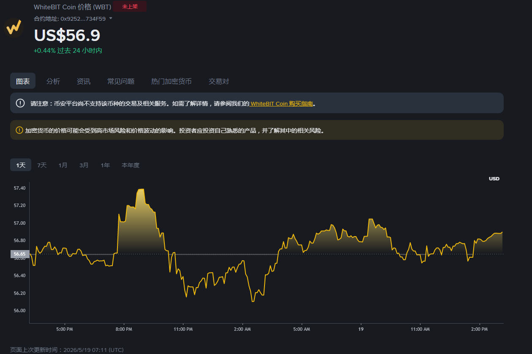Click the 5:00 PM time axis label
The image size is (532, 354).
point(64,329)
